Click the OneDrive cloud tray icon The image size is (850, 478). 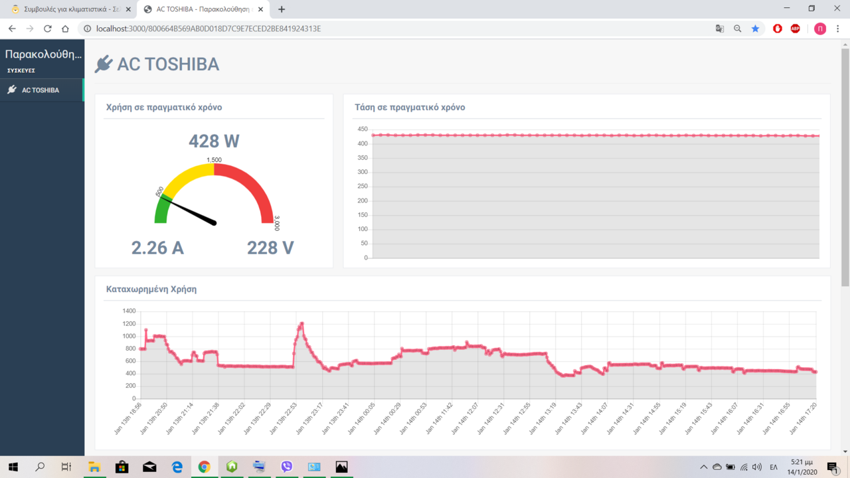click(717, 467)
